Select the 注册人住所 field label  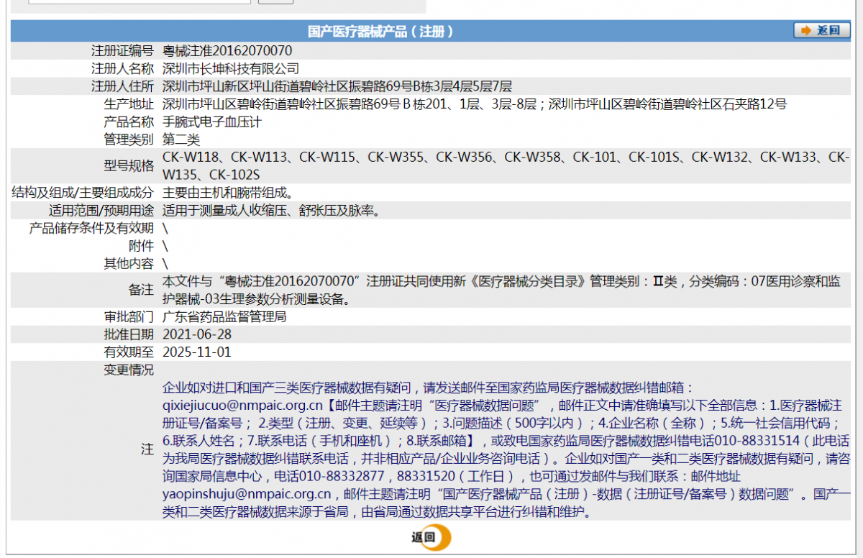pyautogui.click(x=122, y=86)
